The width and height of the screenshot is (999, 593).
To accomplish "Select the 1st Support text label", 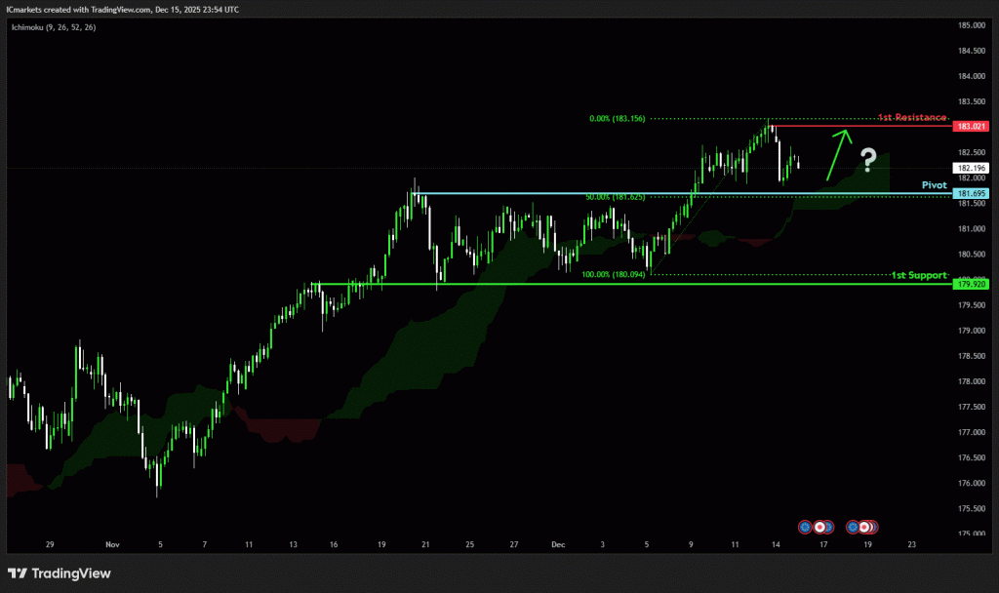I will (918, 275).
